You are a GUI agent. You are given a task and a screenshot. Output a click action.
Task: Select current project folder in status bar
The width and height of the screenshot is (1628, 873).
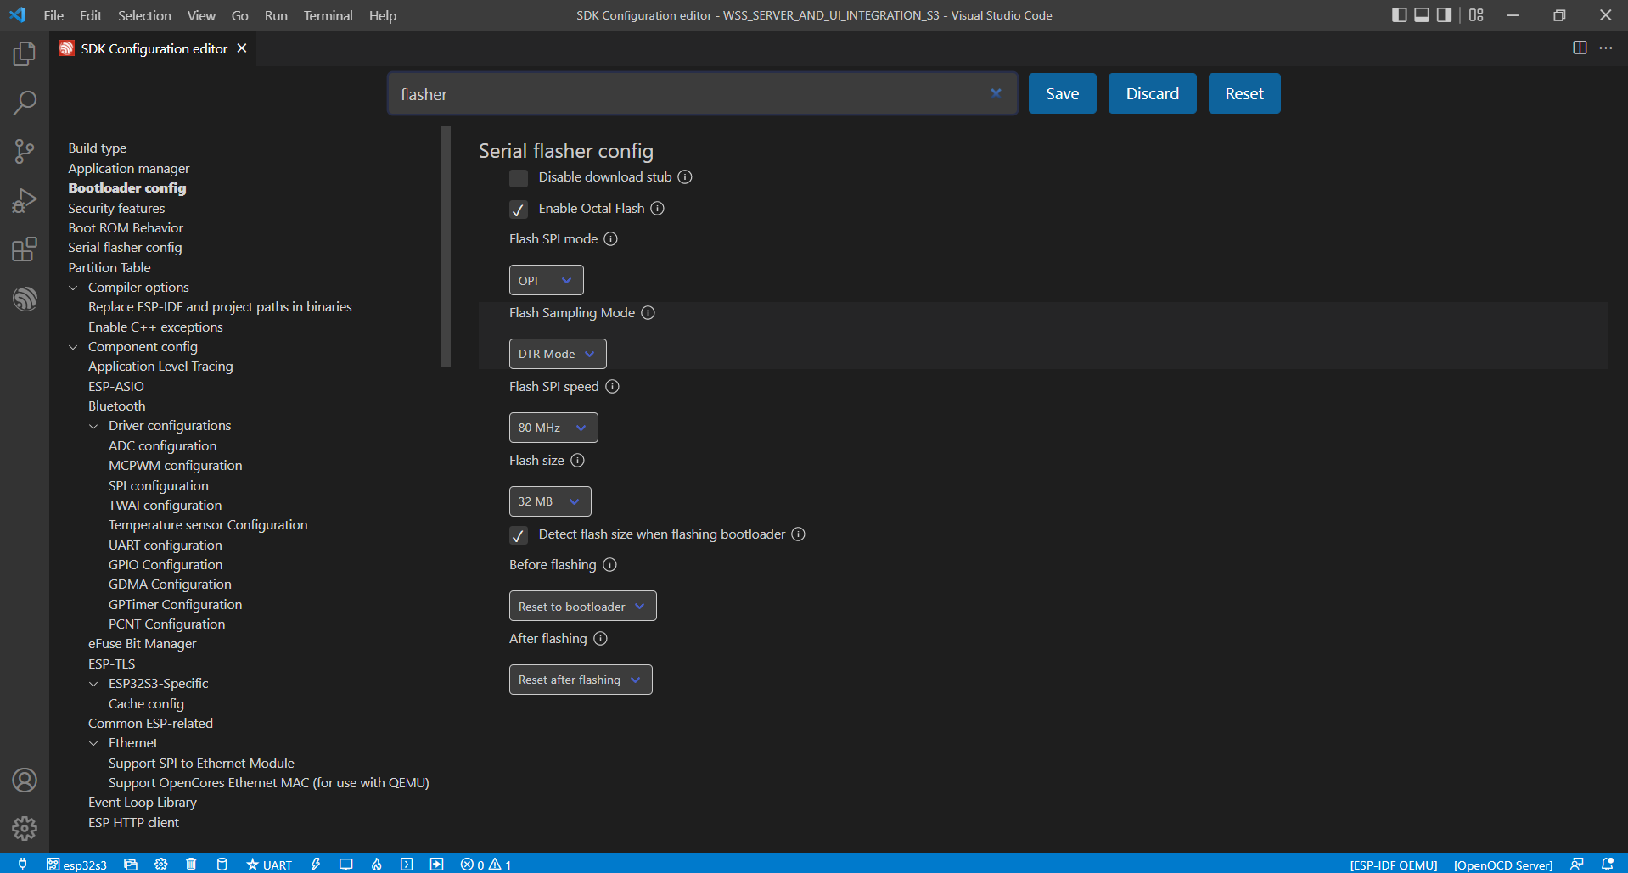(130, 864)
